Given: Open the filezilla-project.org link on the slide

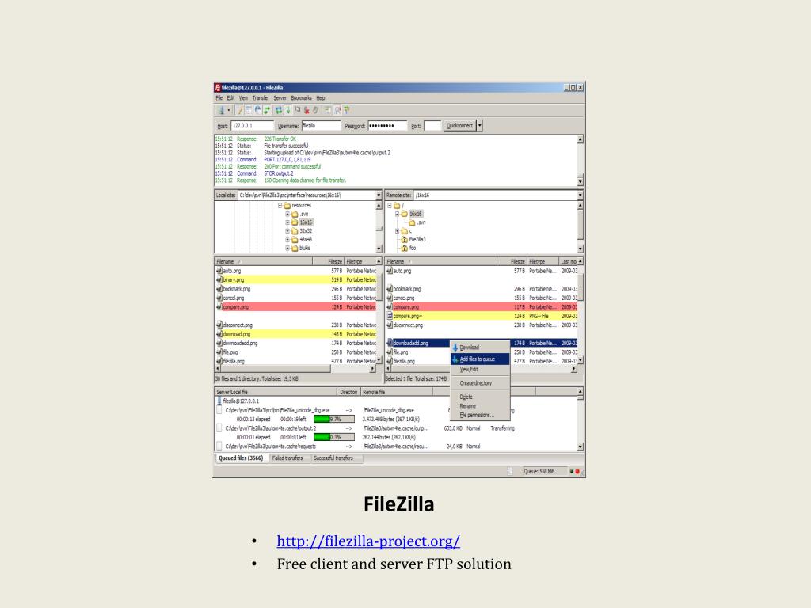Looking at the screenshot, I should point(368,541).
